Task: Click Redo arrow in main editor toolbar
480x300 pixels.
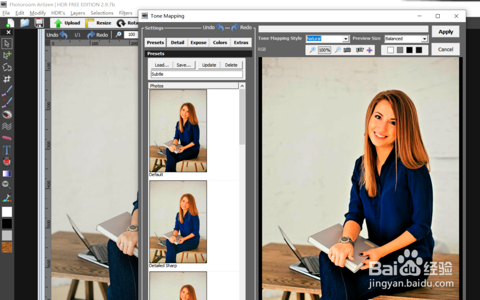Action: tap(91, 35)
